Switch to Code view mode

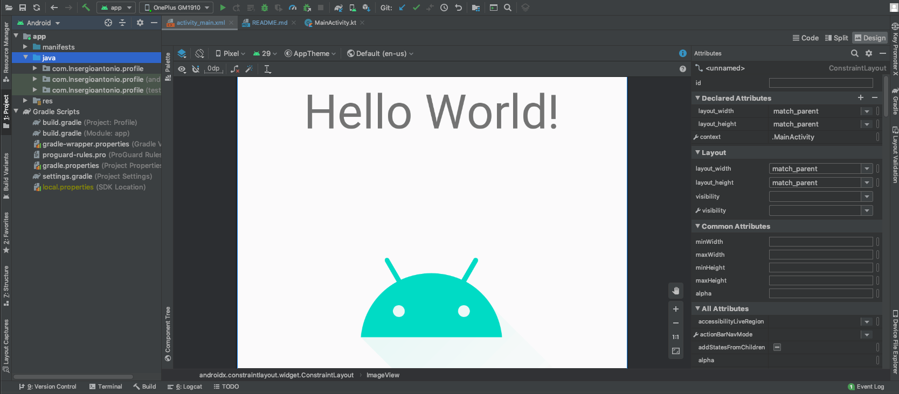point(806,38)
